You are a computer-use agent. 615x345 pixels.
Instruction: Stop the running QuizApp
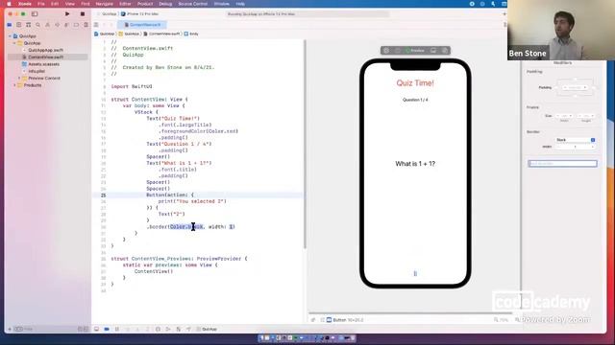click(x=83, y=13)
